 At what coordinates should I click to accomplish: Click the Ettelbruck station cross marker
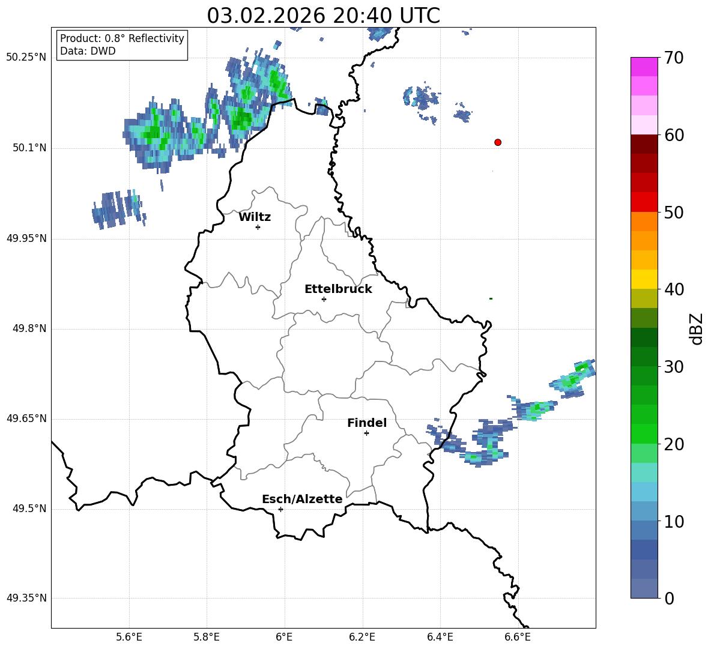point(324,299)
